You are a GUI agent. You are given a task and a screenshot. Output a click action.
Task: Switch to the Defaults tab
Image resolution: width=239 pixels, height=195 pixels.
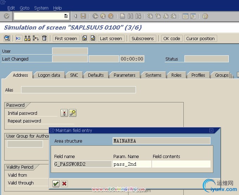[96, 75]
